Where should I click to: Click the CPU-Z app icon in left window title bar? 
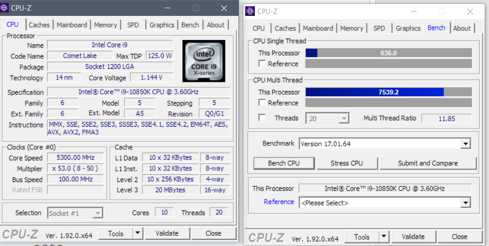[x=4, y=8]
